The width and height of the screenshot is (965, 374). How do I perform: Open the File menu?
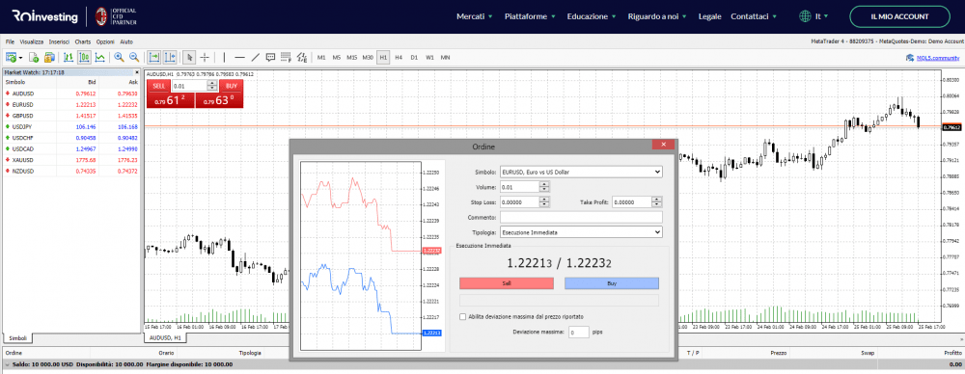coord(10,41)
